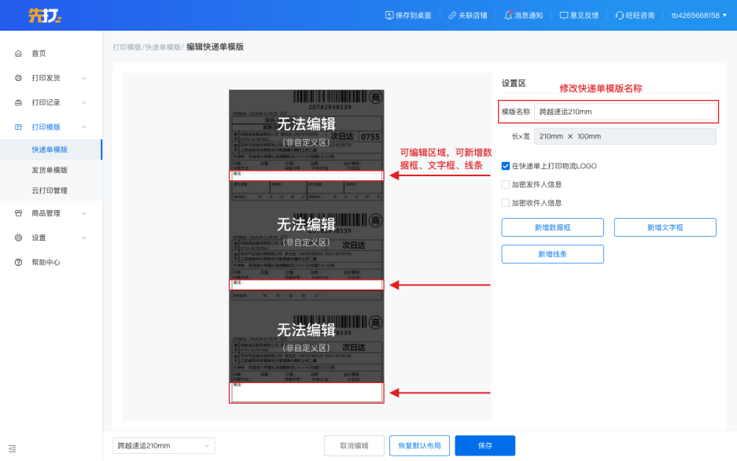Click the home icon in sidebar
This screenshot has height=461, width=737.
tap(18, 53)
